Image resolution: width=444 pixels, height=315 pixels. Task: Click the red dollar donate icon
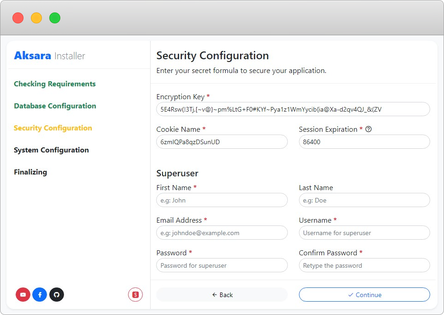click(135, 295)
